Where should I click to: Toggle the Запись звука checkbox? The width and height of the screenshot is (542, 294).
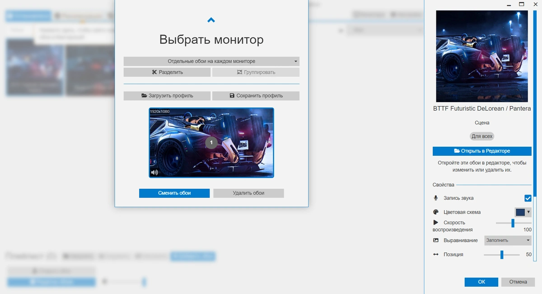528,198
